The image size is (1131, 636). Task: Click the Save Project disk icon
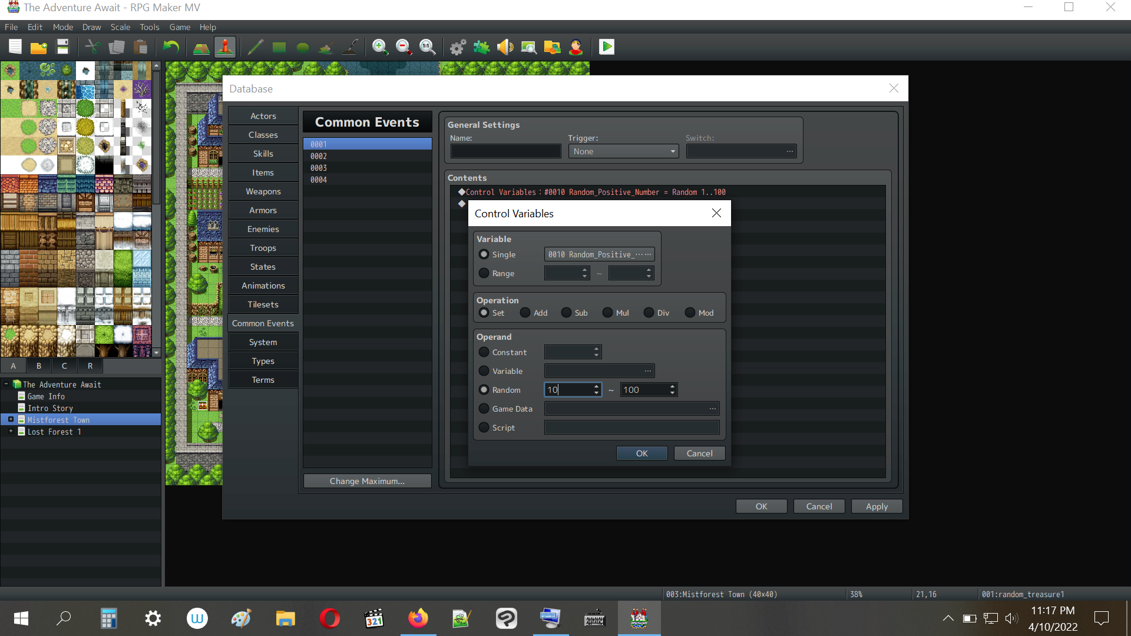(62, 47)
